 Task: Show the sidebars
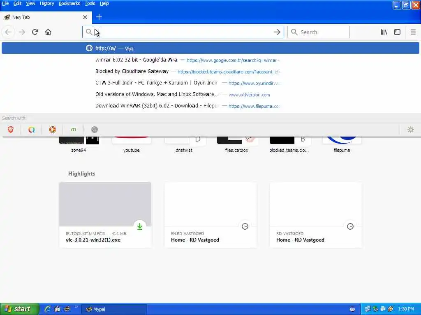[x=397, y=32]
